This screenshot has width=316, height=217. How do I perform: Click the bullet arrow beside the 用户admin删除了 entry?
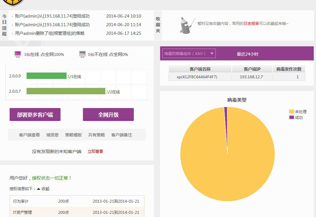tap(12, 34)
